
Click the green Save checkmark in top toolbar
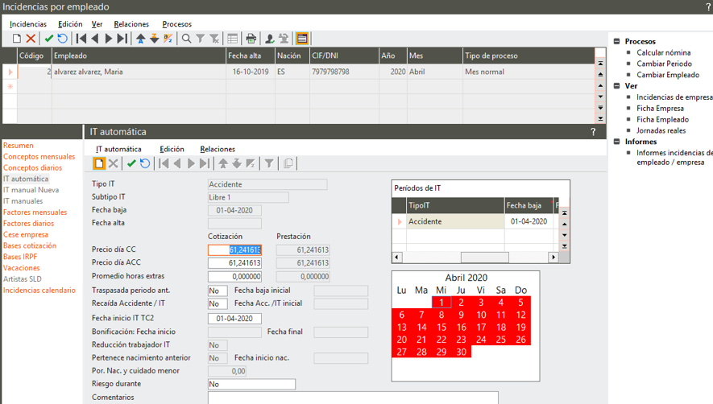click(x=49, y=39)
